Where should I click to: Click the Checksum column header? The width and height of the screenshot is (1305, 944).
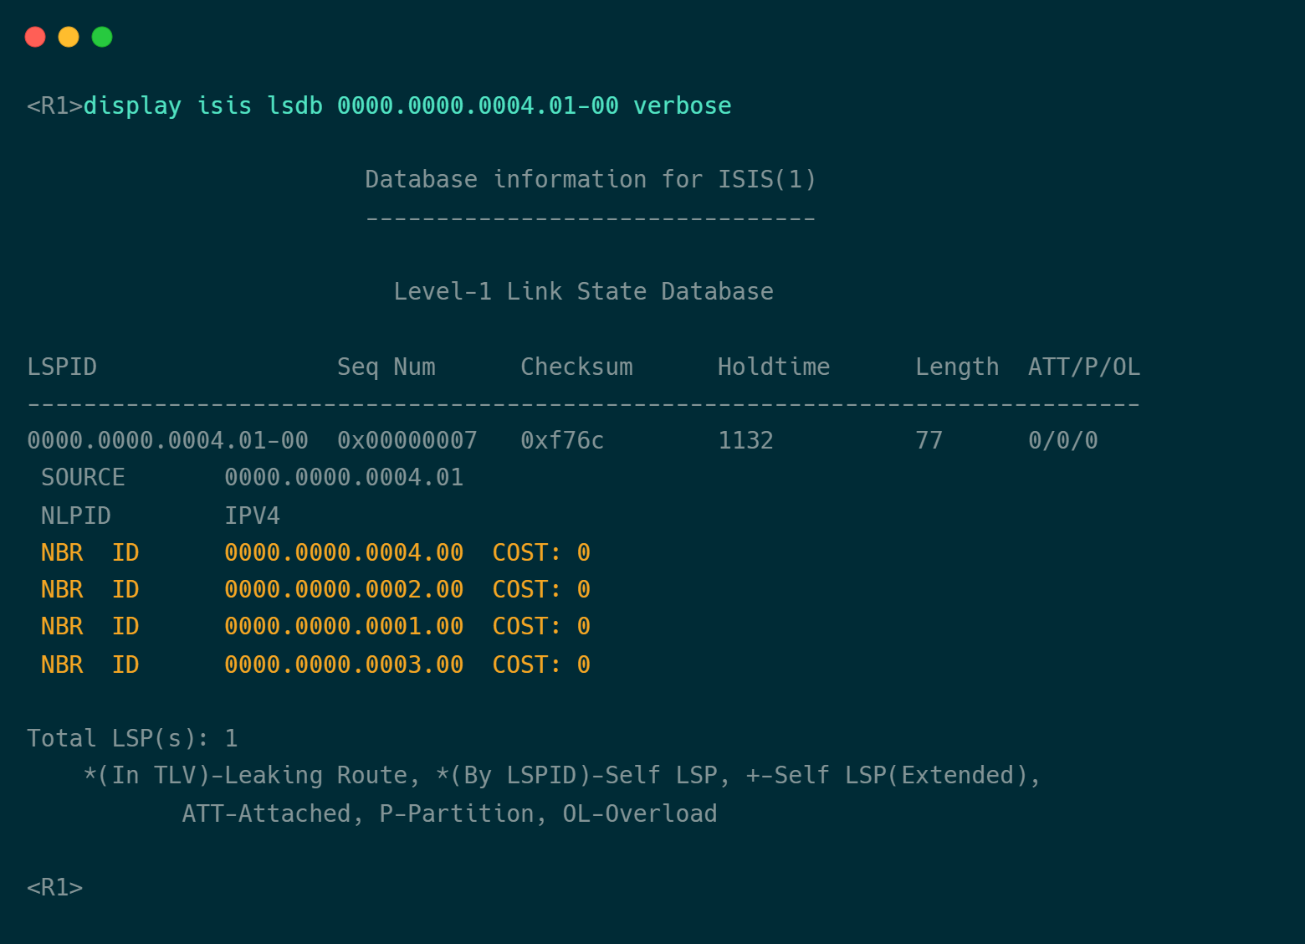pos(576,367)
